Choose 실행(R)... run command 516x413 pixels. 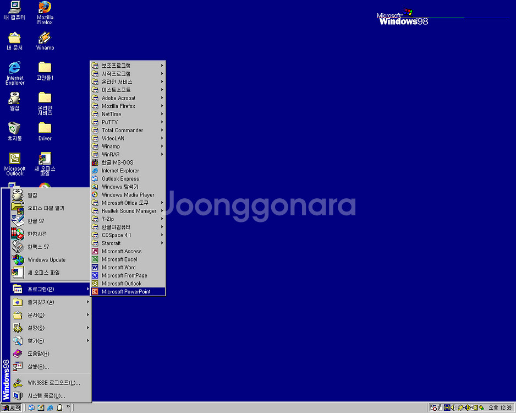[x=51, y=367]
